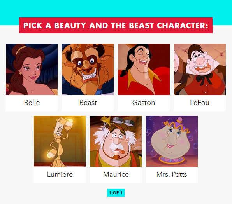The image size is (232, 204).
Task: Pick the "Maurice" answer caption
Action: coord(116,174)
